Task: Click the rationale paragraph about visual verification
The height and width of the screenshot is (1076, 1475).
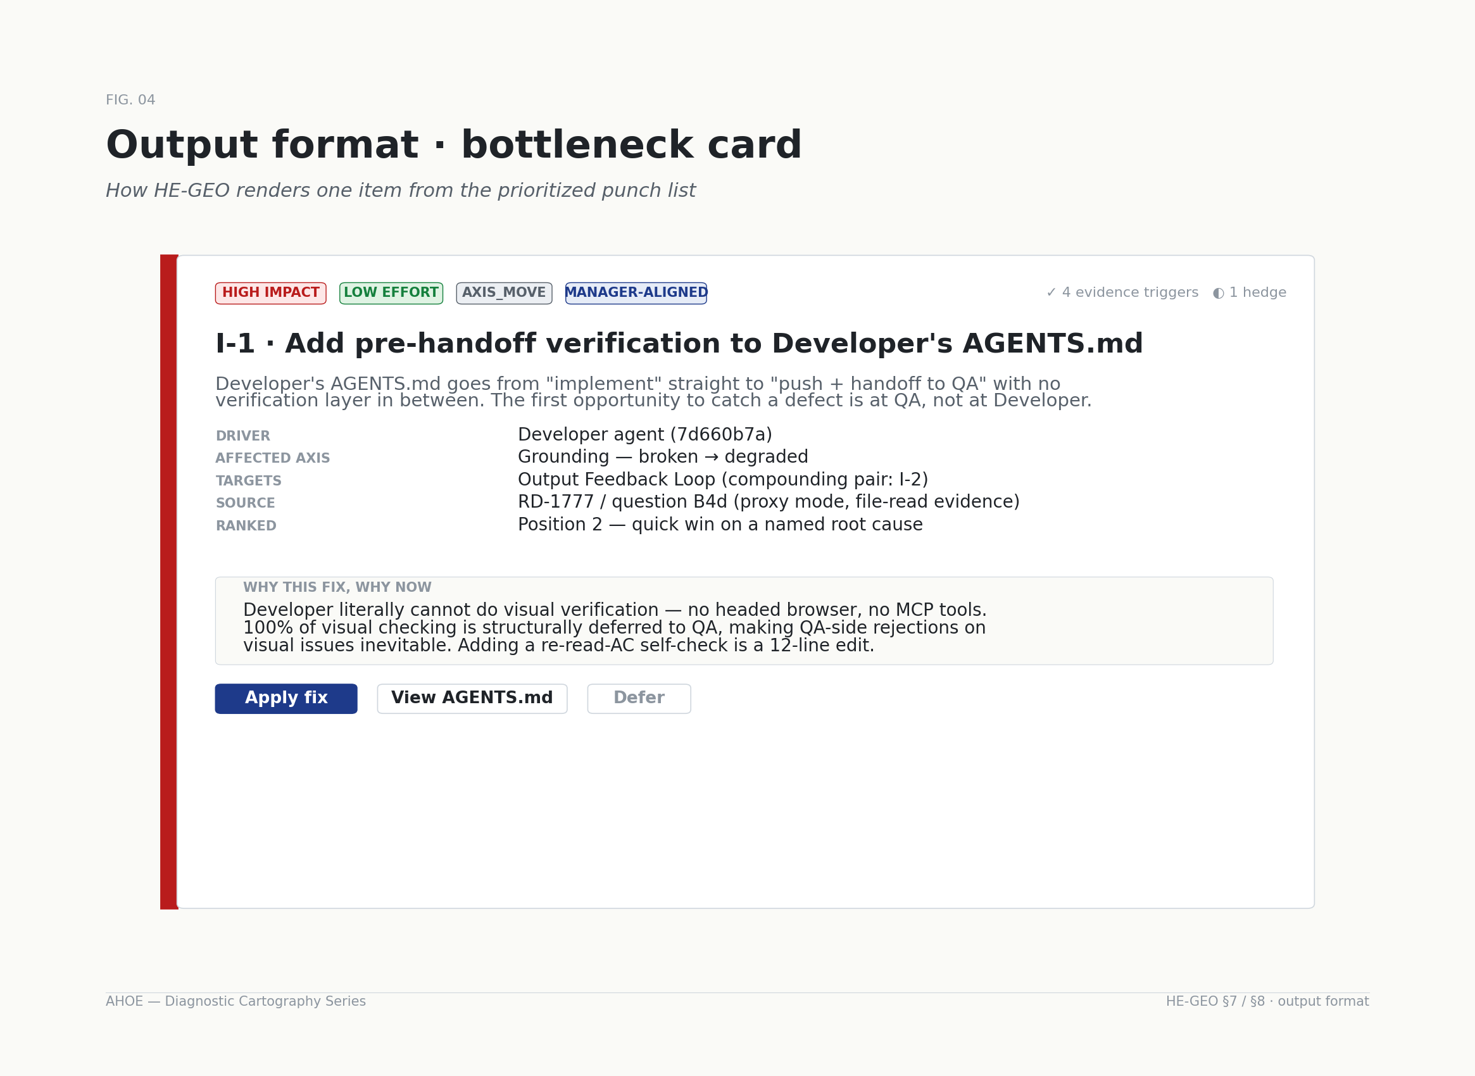Action: (x=615, y=628)
